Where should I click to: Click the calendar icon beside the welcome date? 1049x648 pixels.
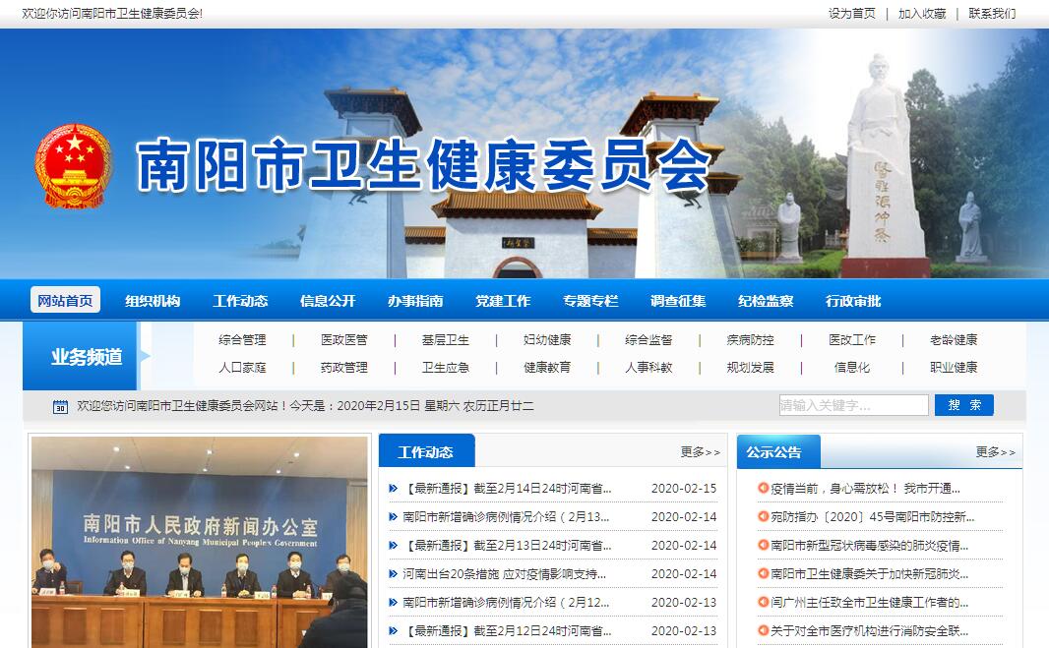click(x=61, y=406)
